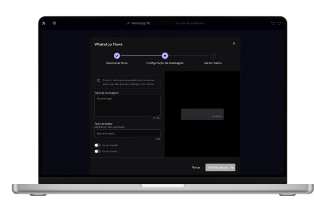Screen dimensions: 314x211
Task: Click the message preview bubble showing 01:49 PM
Action: [202, 114]
